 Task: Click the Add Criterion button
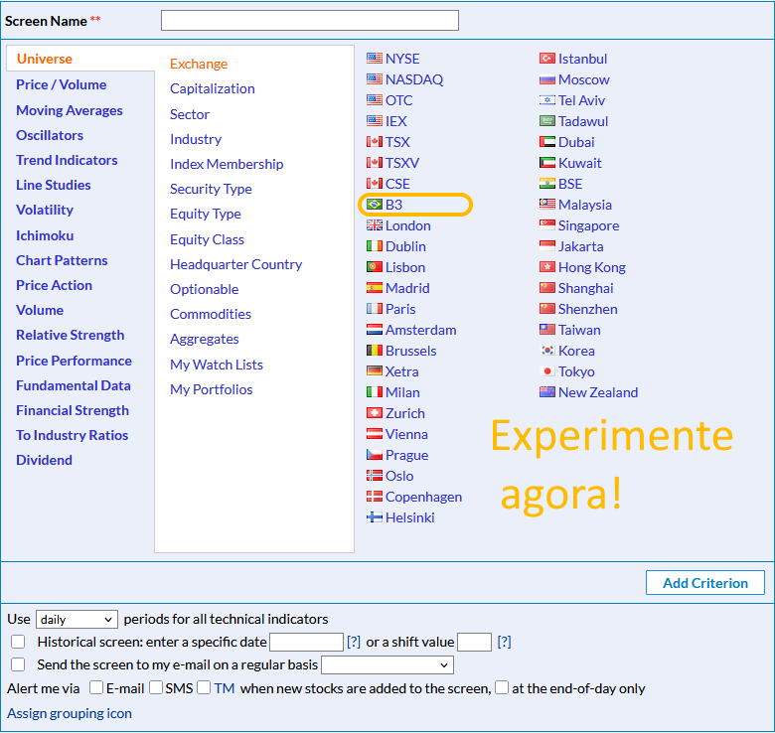coord(705,583)
